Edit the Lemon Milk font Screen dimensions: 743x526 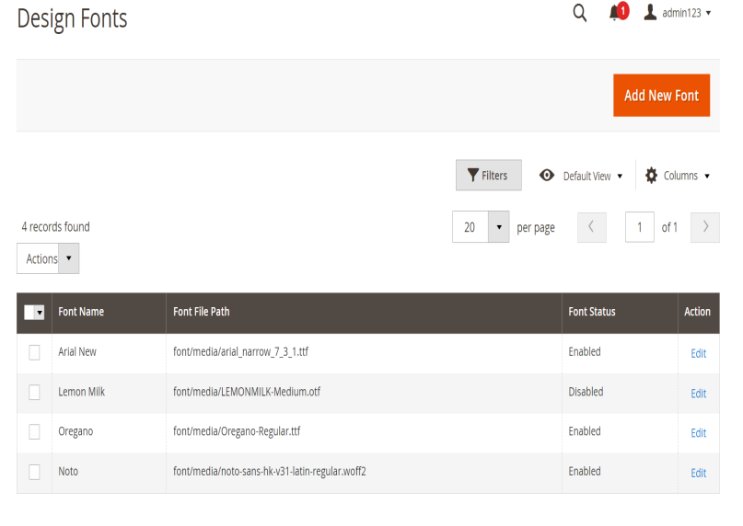(698, 394)
